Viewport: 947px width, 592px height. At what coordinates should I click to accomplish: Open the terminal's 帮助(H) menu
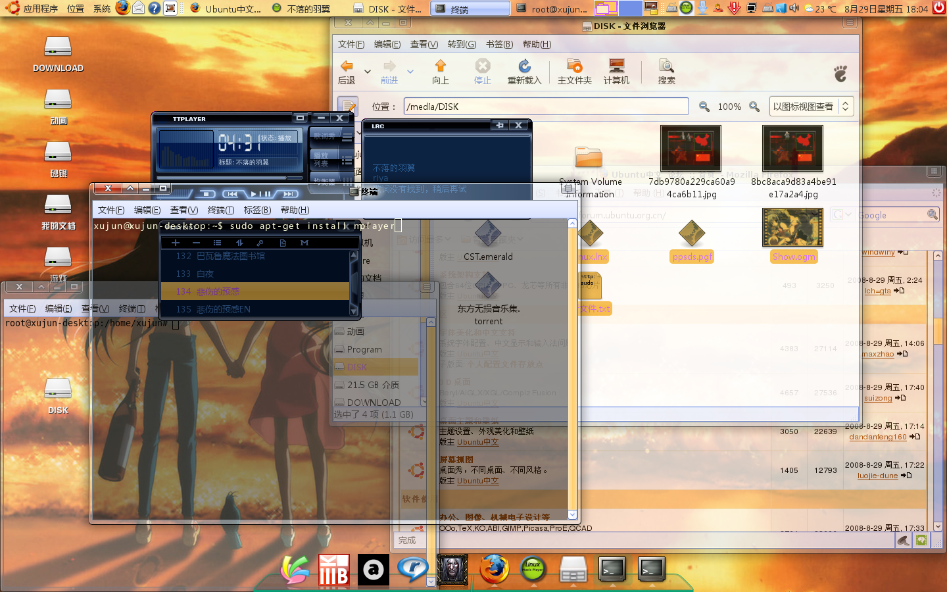295,210
